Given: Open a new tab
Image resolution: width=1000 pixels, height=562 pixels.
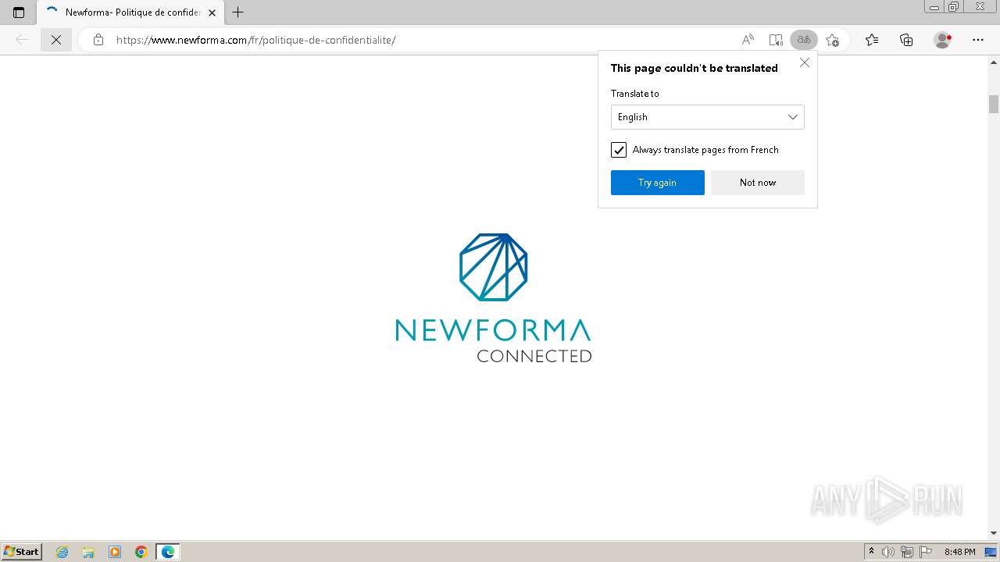Looking at the screenshot, I should [238, 12].
